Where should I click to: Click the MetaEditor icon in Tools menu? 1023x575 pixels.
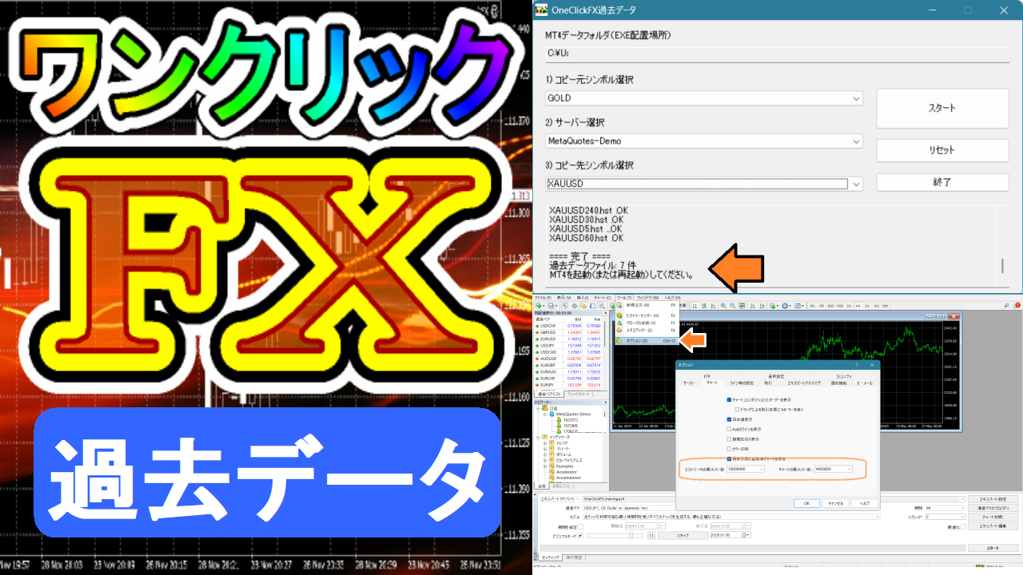pos(619,330)
